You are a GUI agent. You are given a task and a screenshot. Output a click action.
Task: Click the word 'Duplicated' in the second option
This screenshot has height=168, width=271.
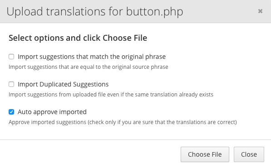click(55, 84)
